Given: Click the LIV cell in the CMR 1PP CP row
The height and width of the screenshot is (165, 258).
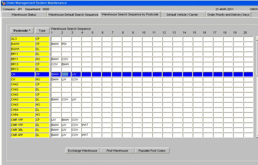Looking at the screenshot, I should 56,120.
